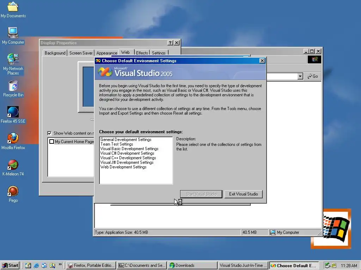The height and width of the screenshot is (270, 361).
Task: Toggle the Show Web content checkbox
Action: (49, 133)
